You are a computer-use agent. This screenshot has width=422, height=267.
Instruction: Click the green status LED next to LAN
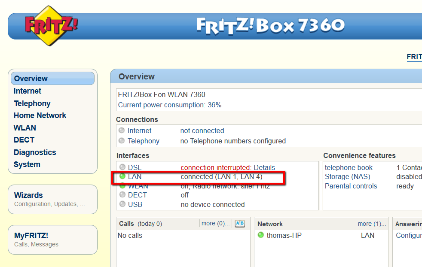point(122,176)
